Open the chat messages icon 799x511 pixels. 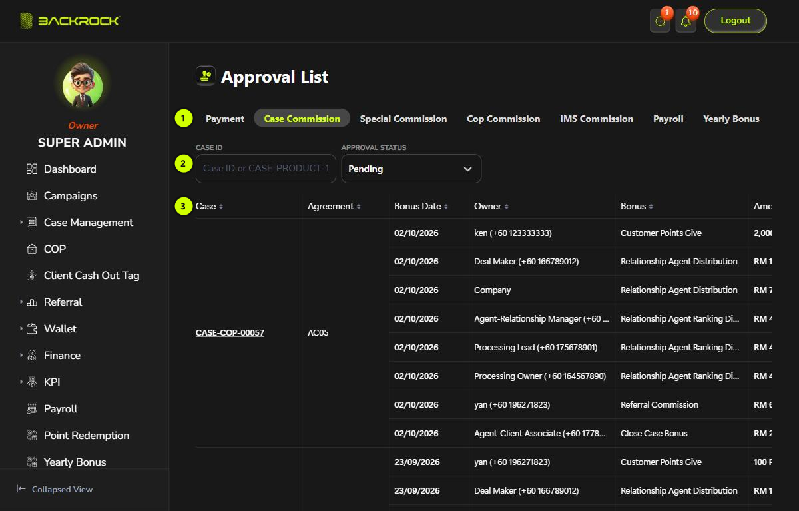(x=660, y=21)
